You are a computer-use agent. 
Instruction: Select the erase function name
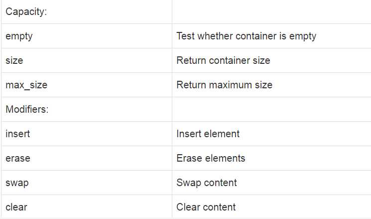[x=18, y=158]
